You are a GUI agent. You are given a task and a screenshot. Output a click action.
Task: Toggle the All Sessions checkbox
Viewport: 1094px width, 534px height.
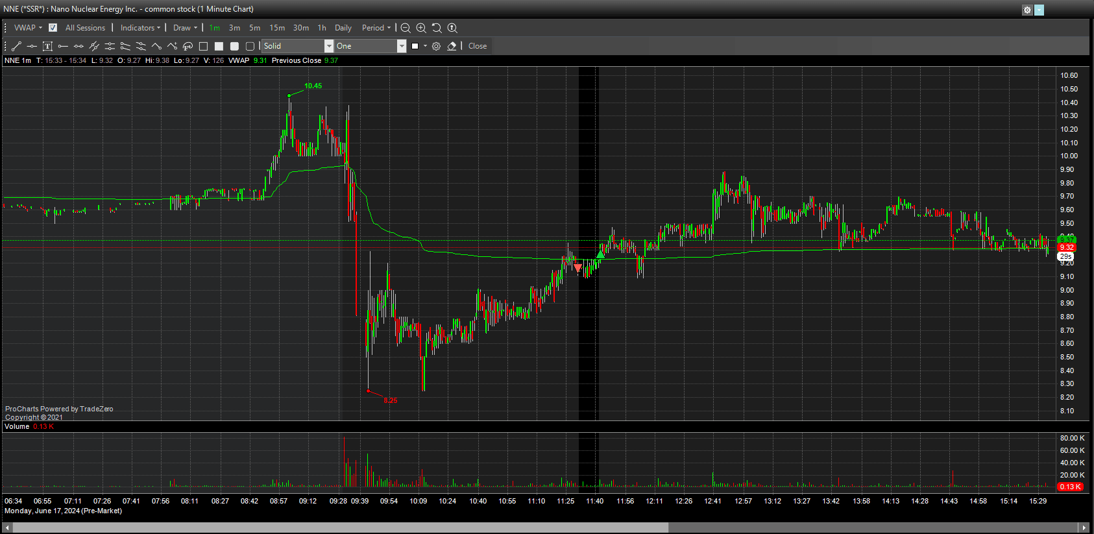[53, 28]
